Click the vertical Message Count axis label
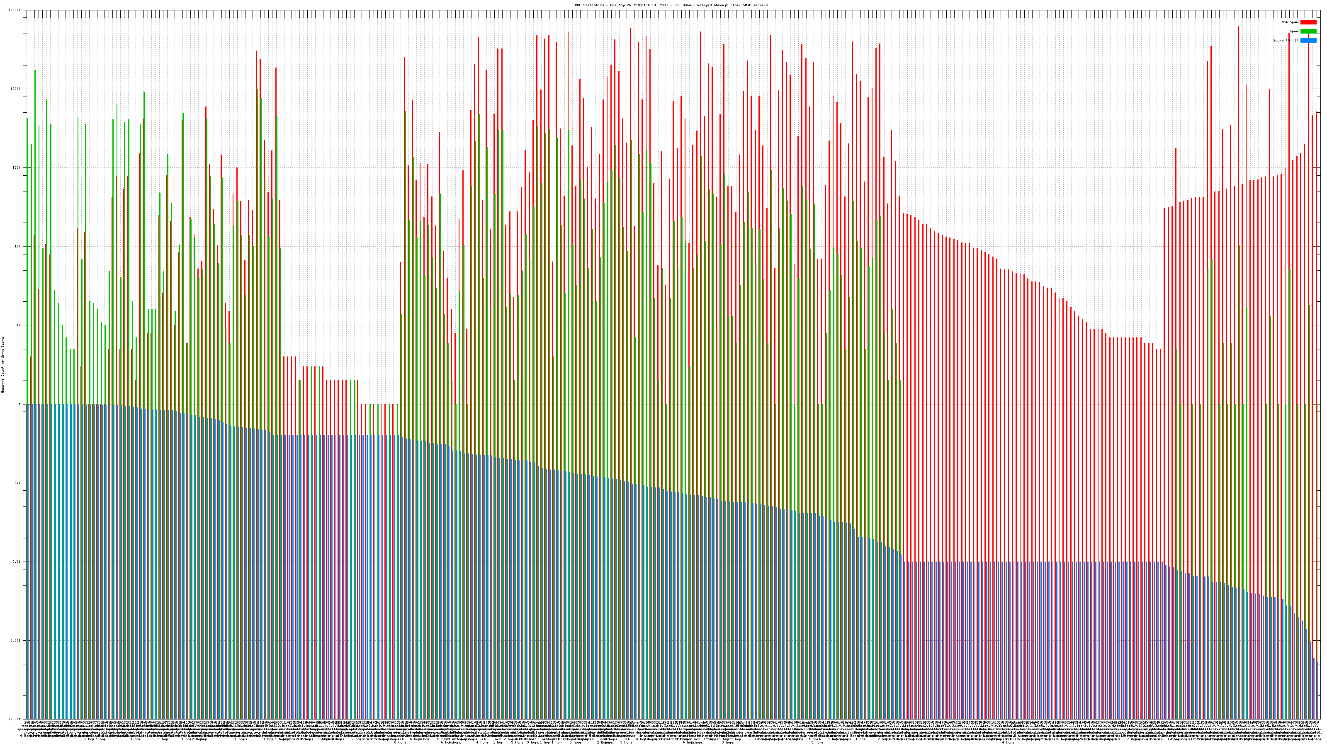Image resolution: width=1327 pixels, height=746 pixels. 2,365
